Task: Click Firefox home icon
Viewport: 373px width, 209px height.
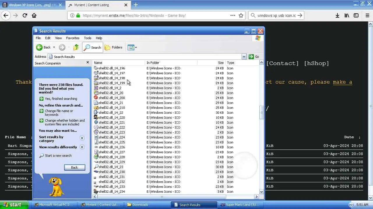Action: click(x=34, y=15)
